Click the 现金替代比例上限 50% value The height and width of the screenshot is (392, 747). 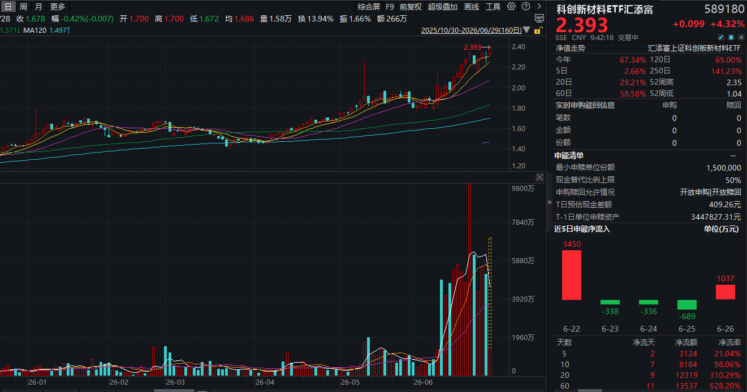click(733, 180)
